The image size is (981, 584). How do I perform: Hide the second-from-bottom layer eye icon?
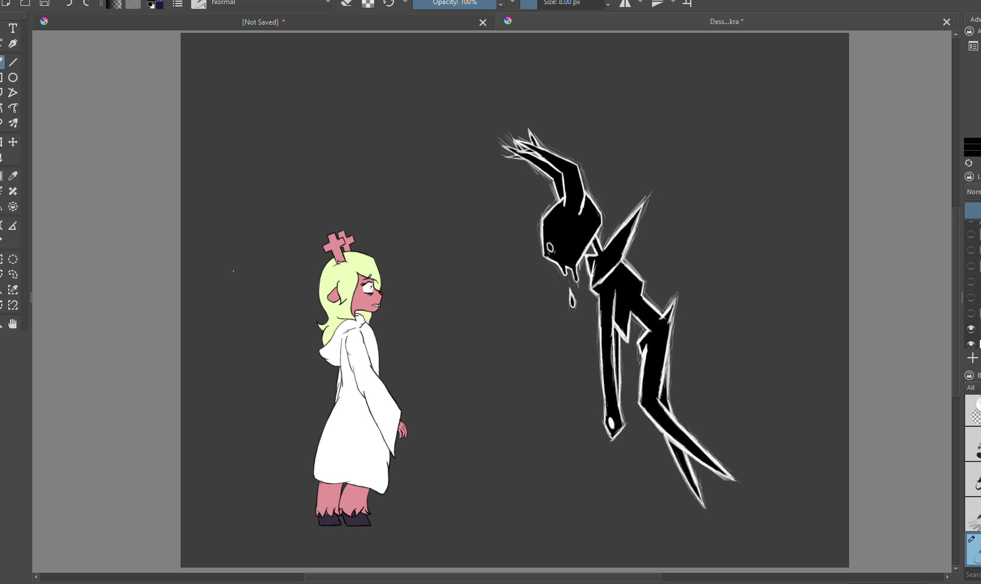[x=971, y=328]
